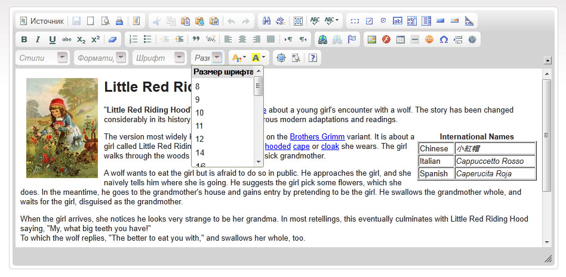Insert a numbered list
Screen dimensions: 566x277
(x=134, y=40)
